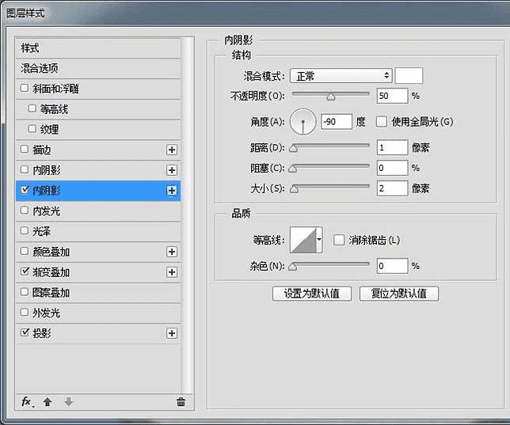The height and width of the screenshot is (425, 510).
Task: Enable 颜色叠加 checkbox
Action: [x=25, y=251]
